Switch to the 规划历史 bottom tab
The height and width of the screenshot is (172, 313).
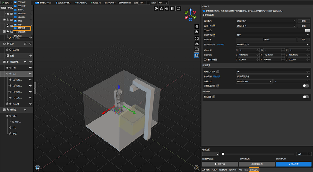click(232, 169)
